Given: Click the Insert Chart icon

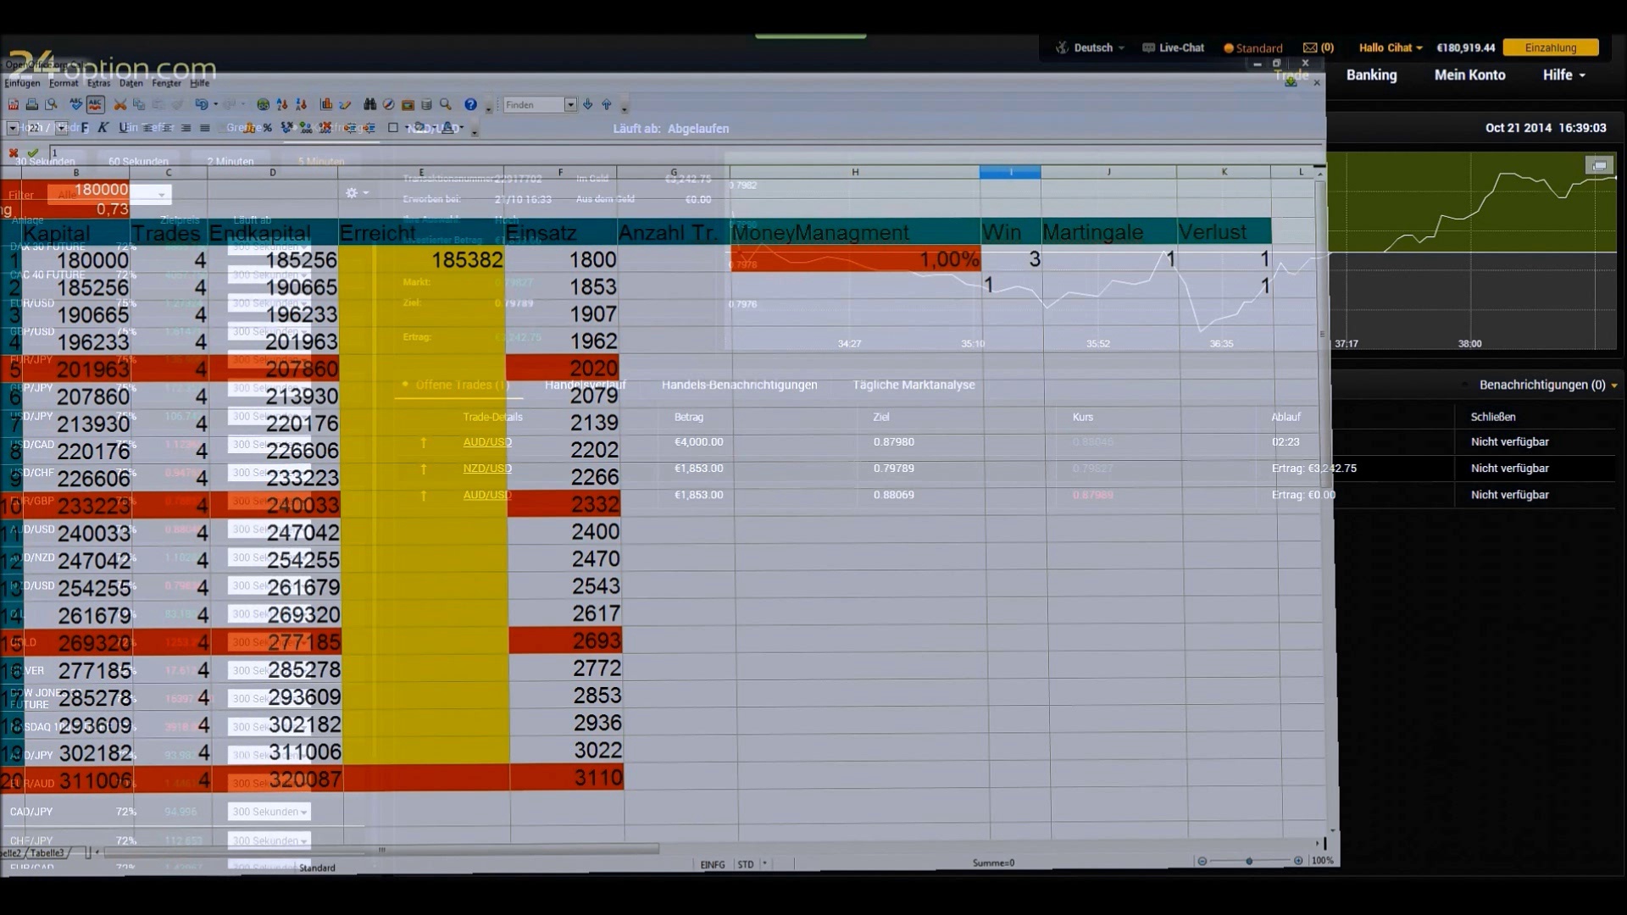Looking at the screenshot, I should [326, 105].
